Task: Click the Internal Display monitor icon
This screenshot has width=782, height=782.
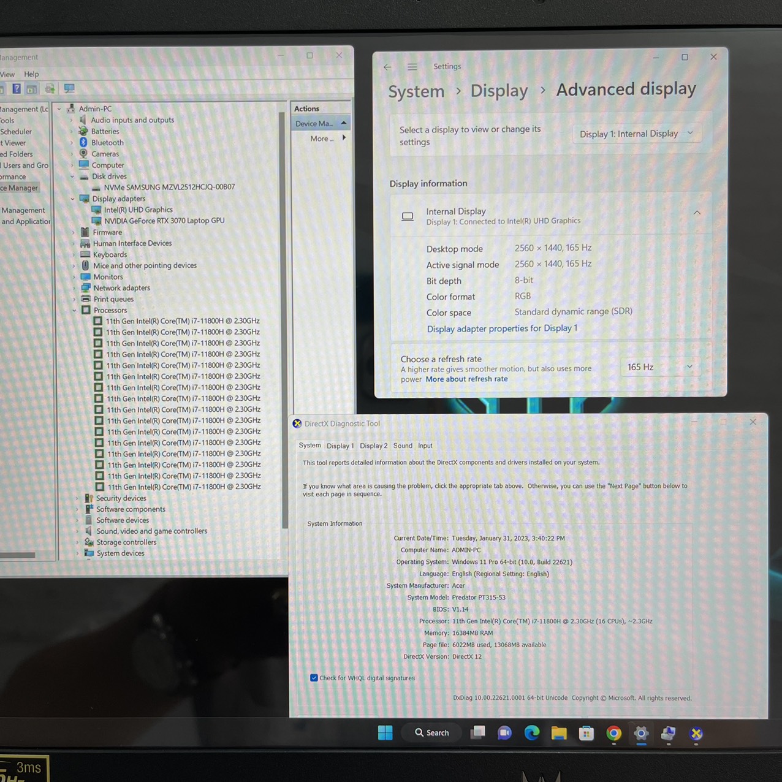Action: point(408,216)
